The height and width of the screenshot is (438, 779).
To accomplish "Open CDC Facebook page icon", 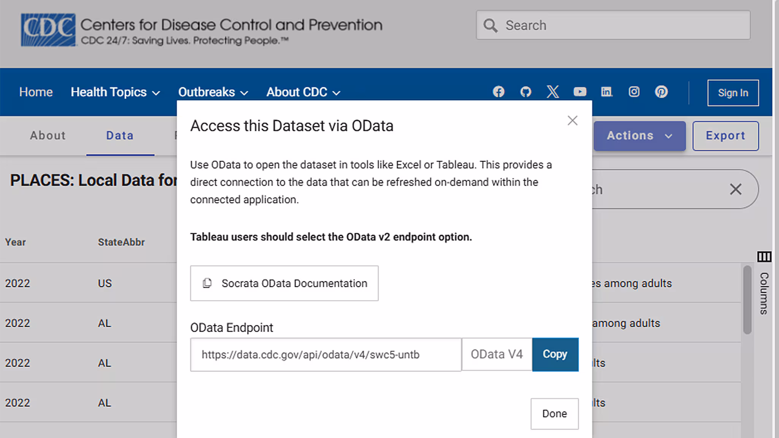I will tap(498, 92).
